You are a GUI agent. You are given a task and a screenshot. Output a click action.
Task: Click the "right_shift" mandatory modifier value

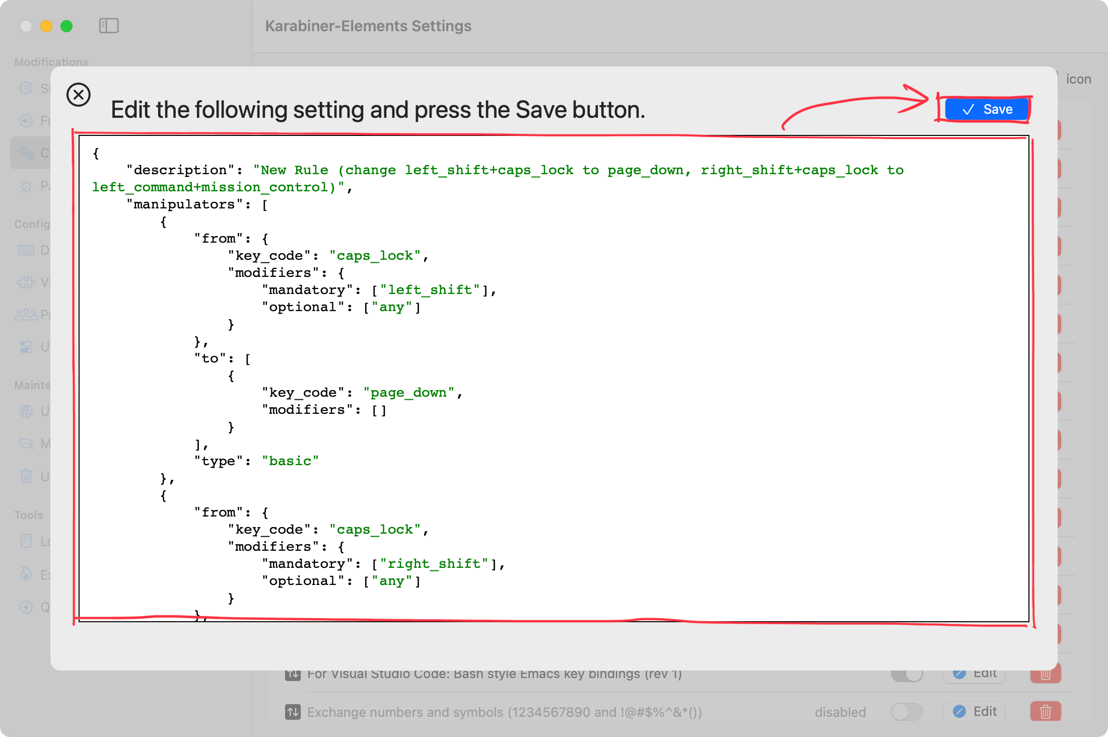point(434,564)
